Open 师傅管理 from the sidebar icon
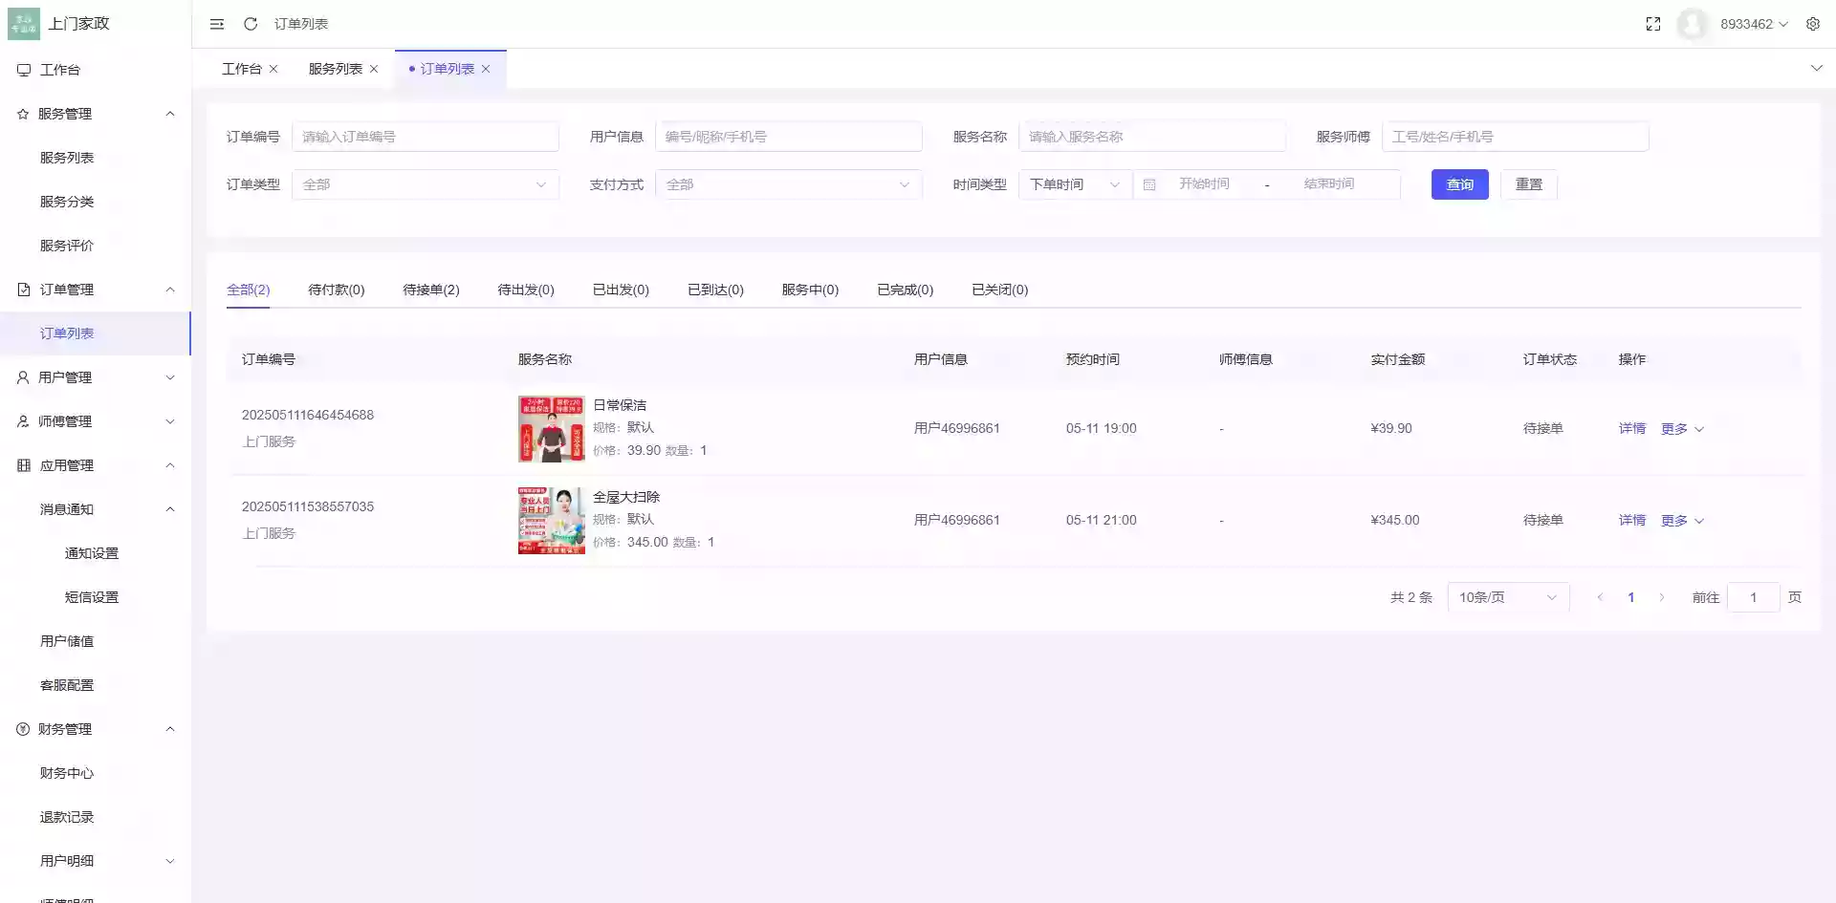Image resolution: width=1836 pixels, height=903 pixels. pos(22,420)
